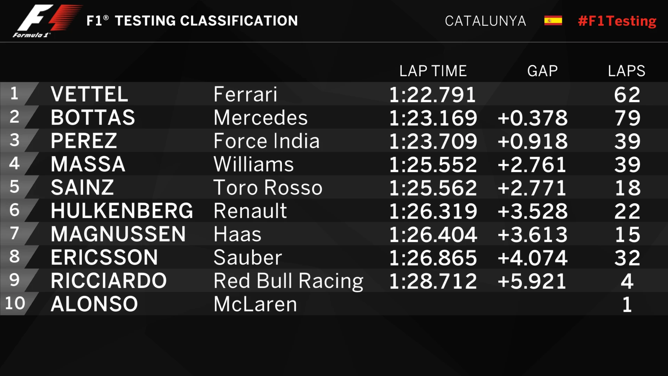Click the position 1 badge

click(14, 94)
